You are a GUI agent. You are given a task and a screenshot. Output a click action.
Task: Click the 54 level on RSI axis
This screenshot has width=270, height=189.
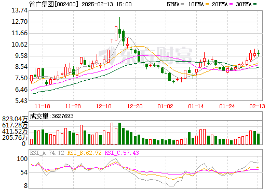click(x=24, y=172)
